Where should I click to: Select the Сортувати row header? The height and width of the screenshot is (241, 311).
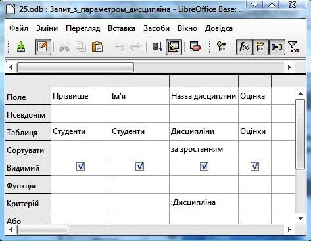pos(28,149)
